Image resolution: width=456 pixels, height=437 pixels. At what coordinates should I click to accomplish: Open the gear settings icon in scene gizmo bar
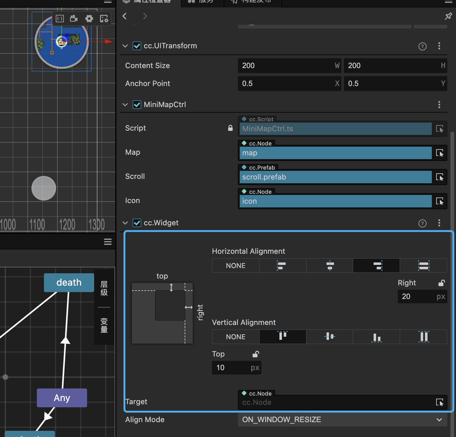pyautogui.click(x=89, y=19)
